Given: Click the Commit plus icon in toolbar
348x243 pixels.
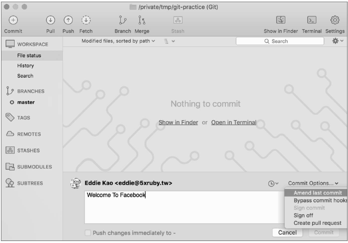Looking at the screenshot, I should (13, 20).
